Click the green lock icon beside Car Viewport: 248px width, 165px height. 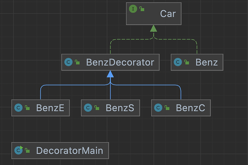point(142,9)
